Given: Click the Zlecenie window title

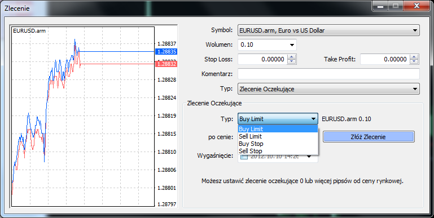Looking at the screenshot, I should [17, 8].
